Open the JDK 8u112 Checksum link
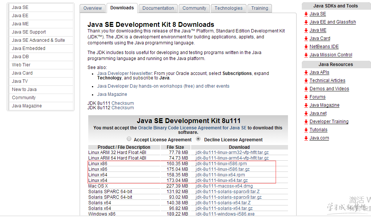 pos(123,107)
